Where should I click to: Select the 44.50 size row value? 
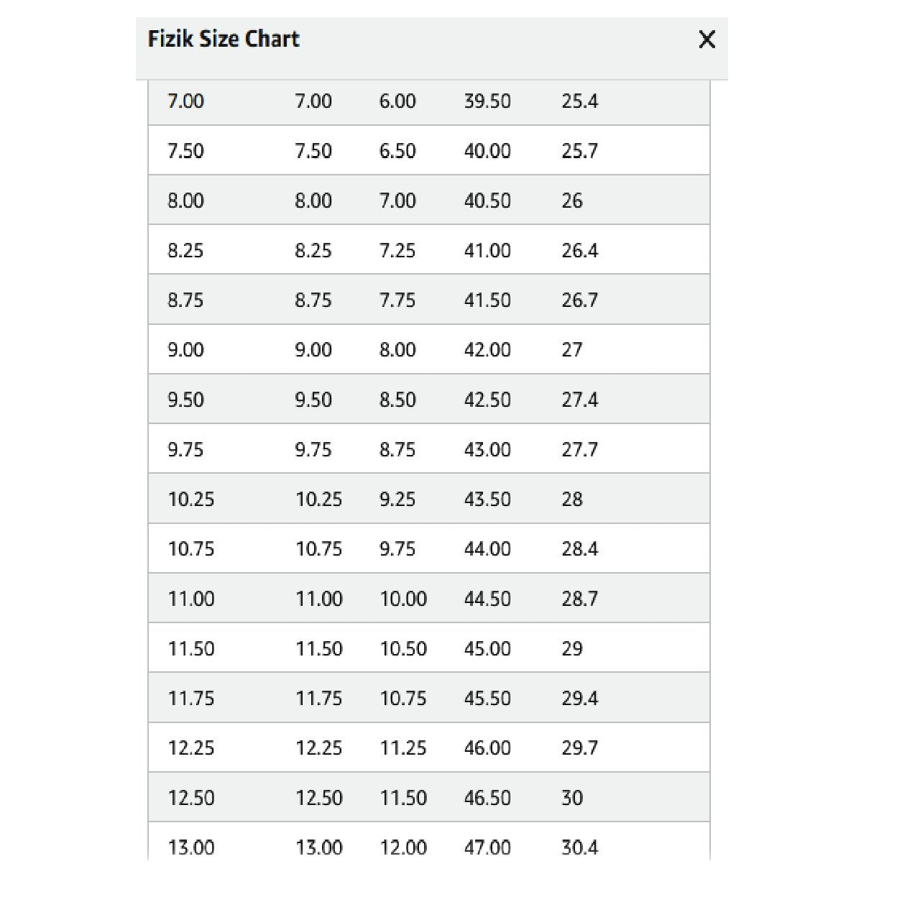487,599
